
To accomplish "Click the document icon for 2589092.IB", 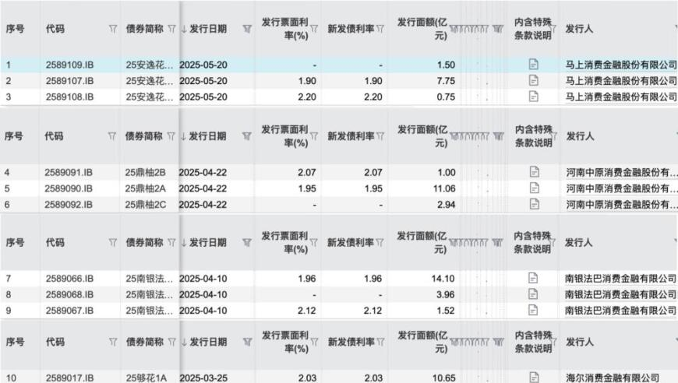I will pos(534,204).
